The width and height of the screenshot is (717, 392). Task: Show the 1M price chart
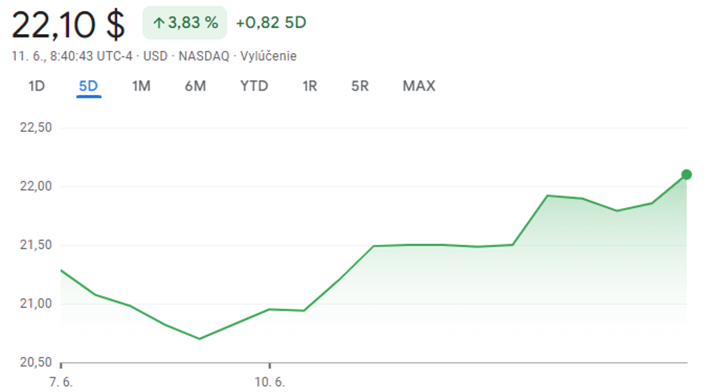[141, 86]
